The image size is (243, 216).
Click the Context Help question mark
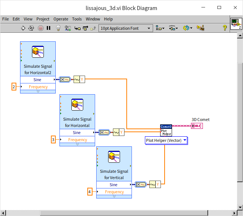[224, 28]
